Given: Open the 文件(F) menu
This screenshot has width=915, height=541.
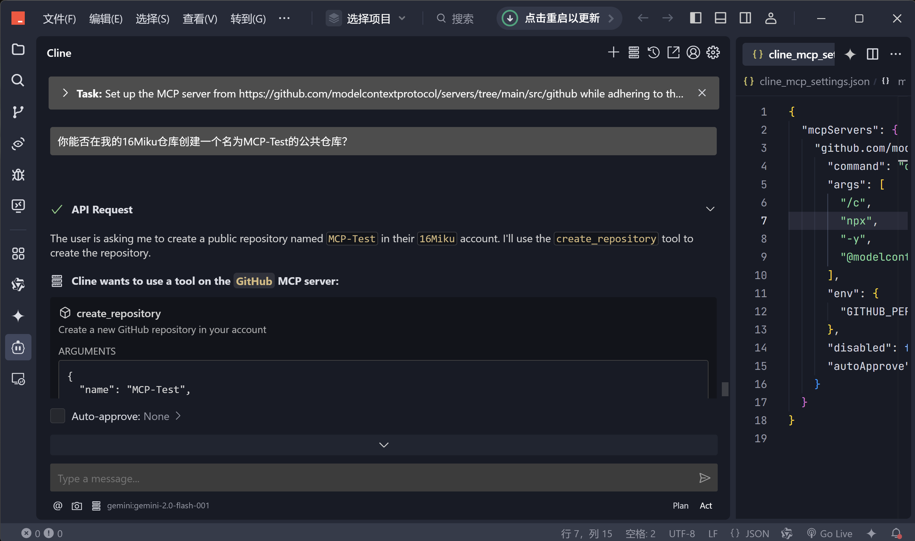Looking at the screenshot, I should [x=59, y=18].
